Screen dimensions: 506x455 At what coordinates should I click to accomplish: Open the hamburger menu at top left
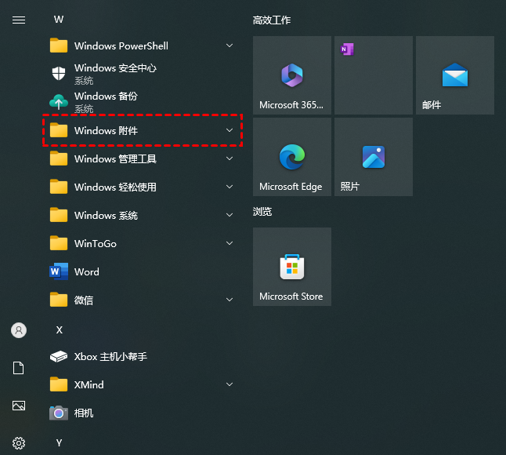coord(19,20)
